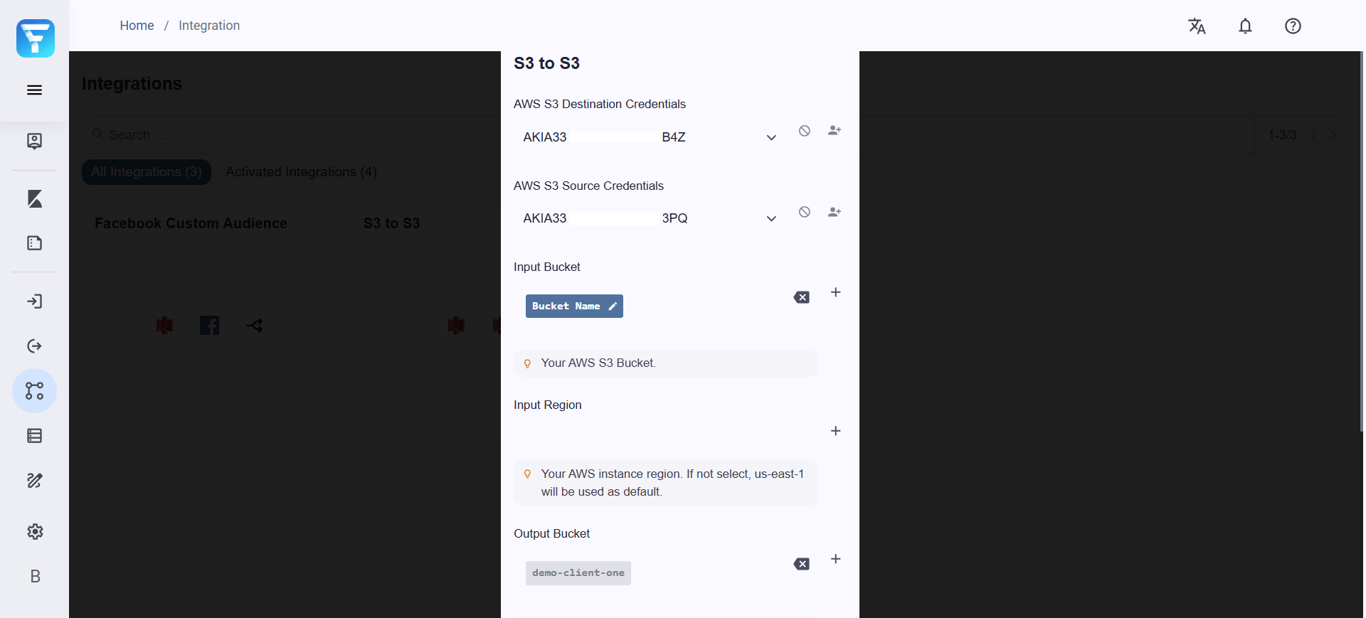This screenshot has height=618, width=1366.
Task: Switch to the All Integrations tab
Action: 146,171
